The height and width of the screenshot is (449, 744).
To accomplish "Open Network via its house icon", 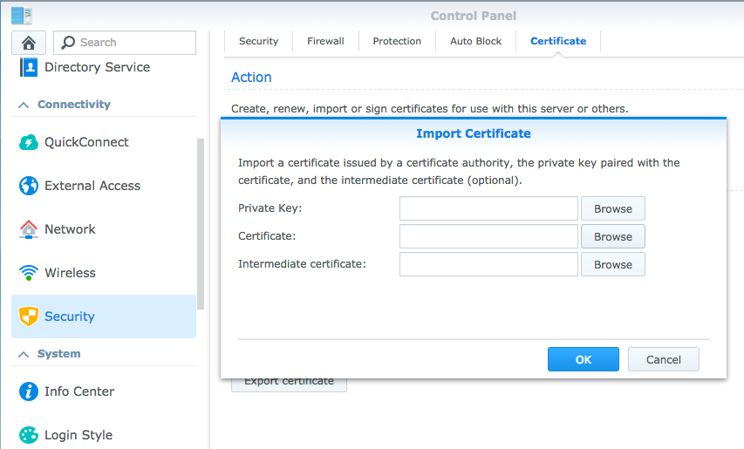I will click(29, 229).
